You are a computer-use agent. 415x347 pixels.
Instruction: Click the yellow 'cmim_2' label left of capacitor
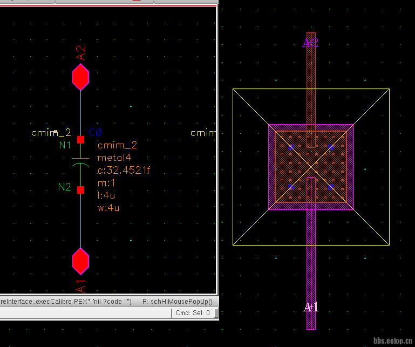(x=51, y=133)
